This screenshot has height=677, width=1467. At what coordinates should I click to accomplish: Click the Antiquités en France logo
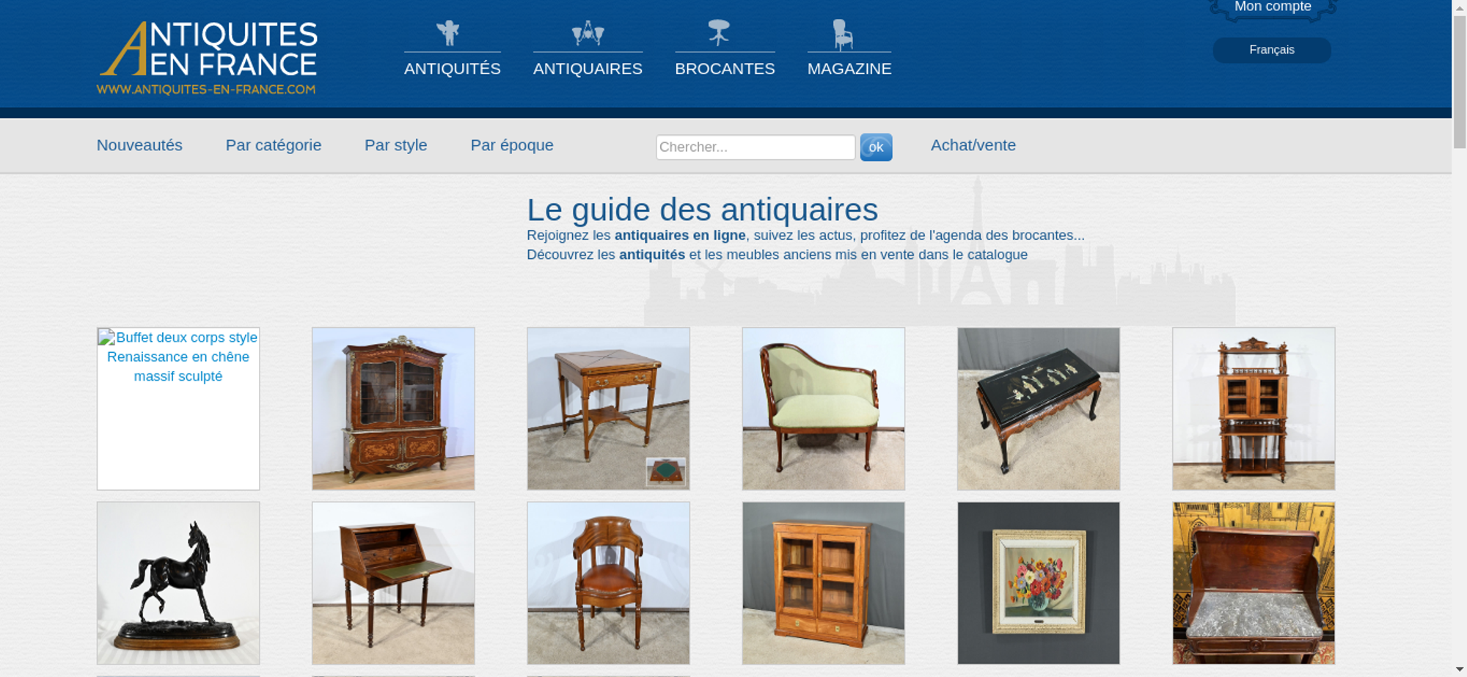click(x=208, y=57)
